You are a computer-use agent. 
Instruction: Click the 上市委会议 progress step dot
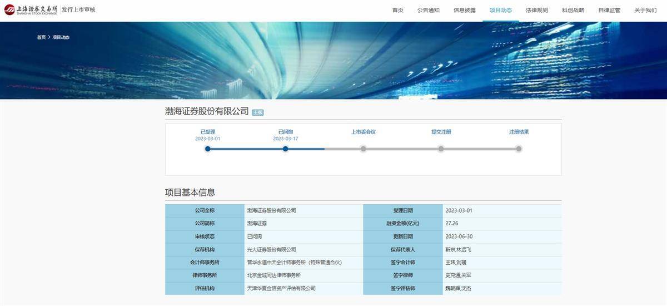pyautogui.click(x=363, y=149)
